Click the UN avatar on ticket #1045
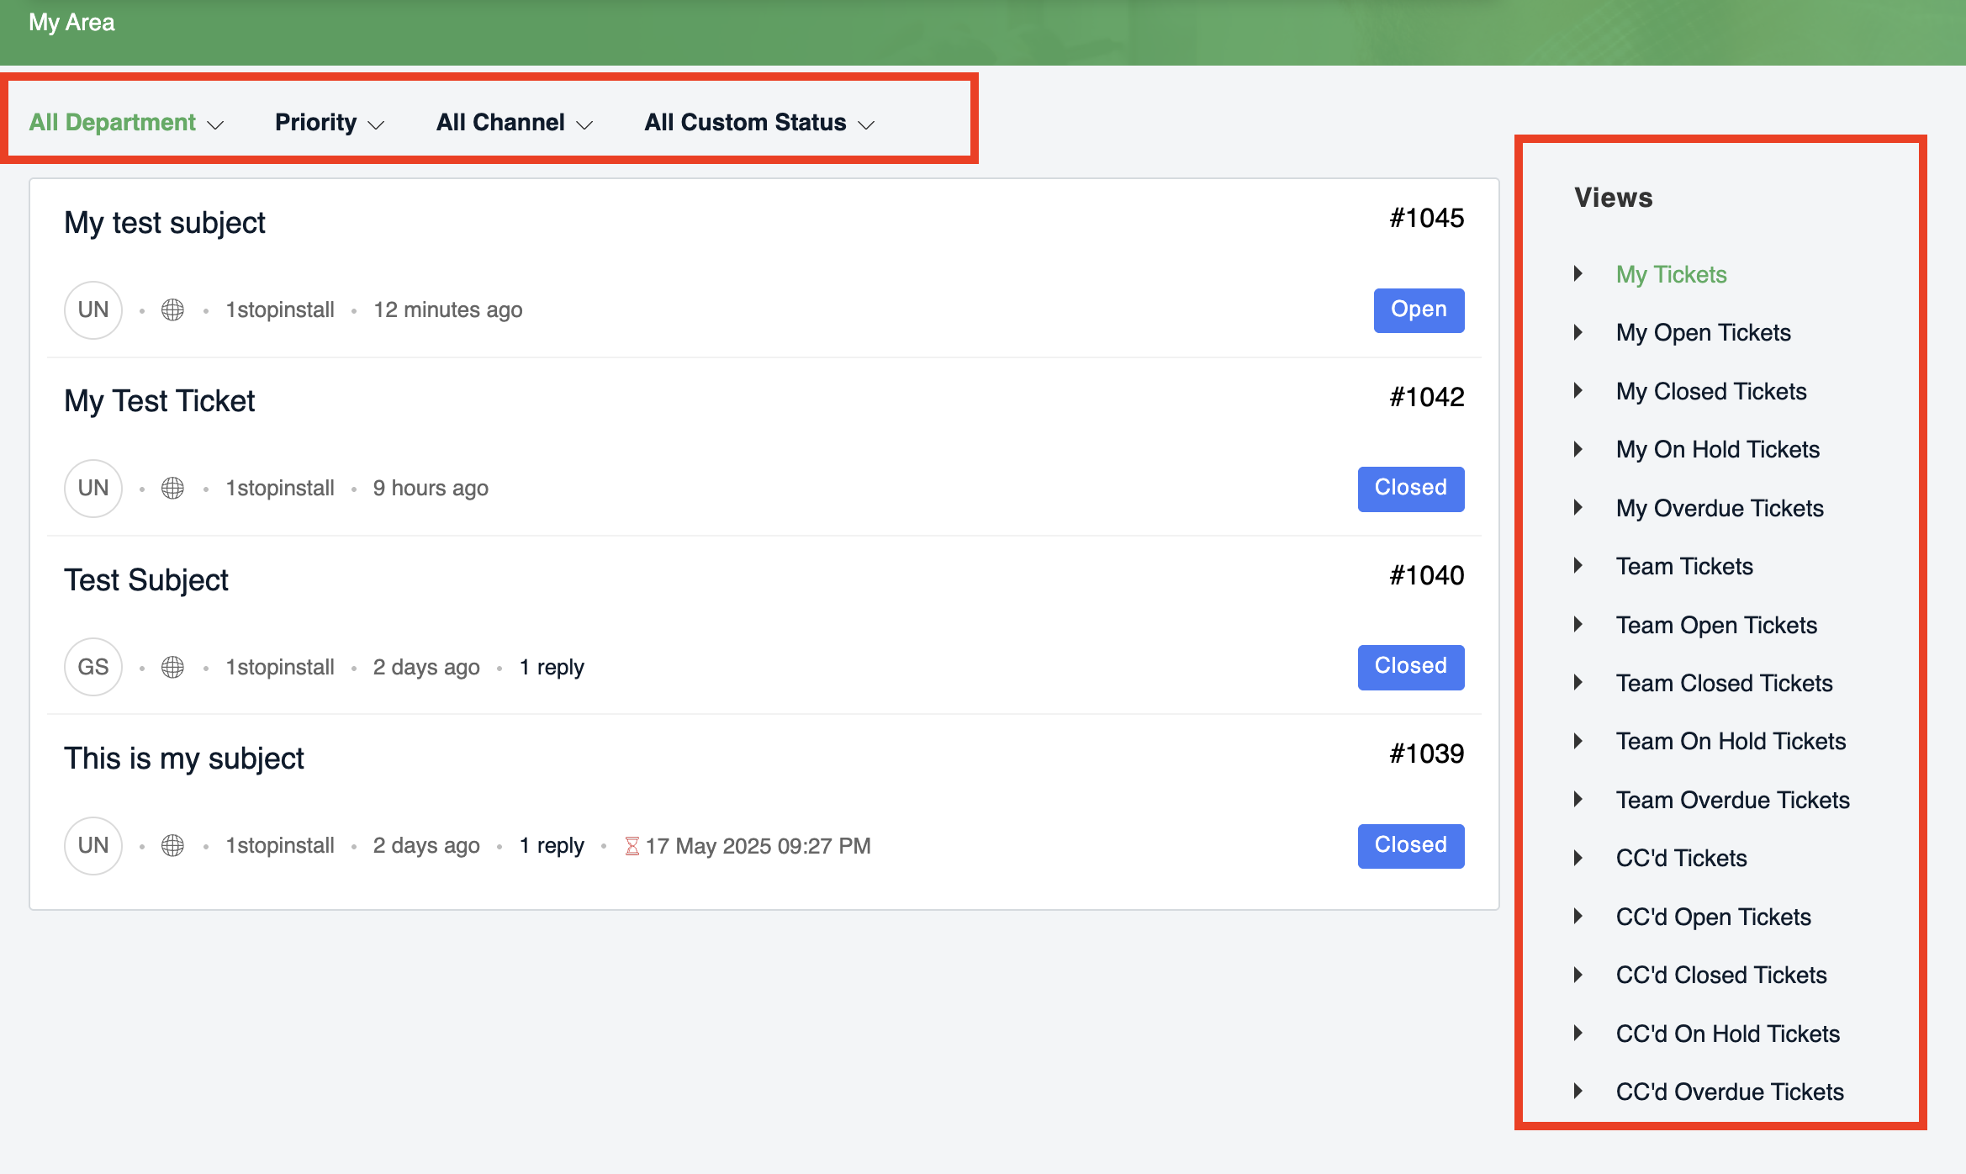 93,309
